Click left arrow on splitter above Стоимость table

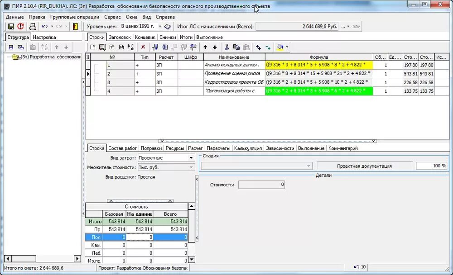point(111,201)
